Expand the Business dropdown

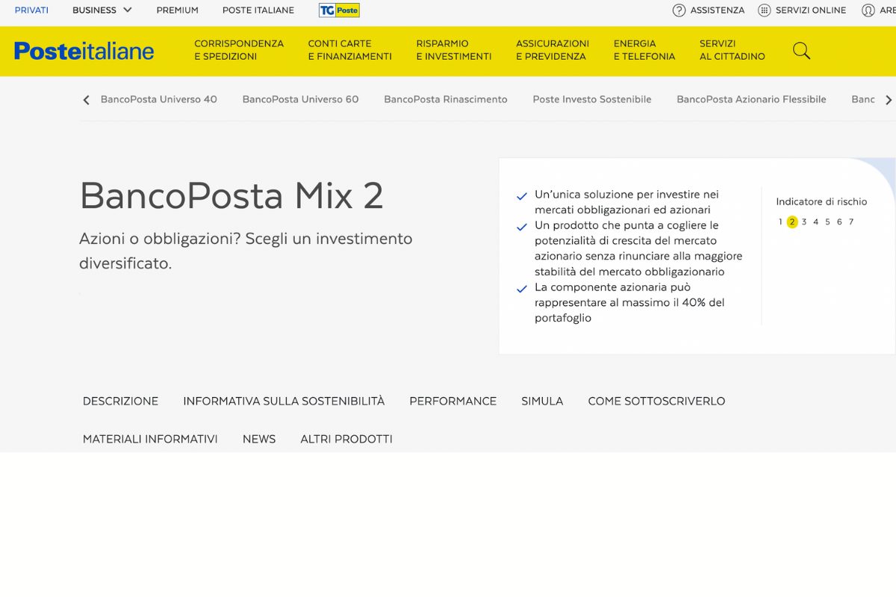coord(102,10)
